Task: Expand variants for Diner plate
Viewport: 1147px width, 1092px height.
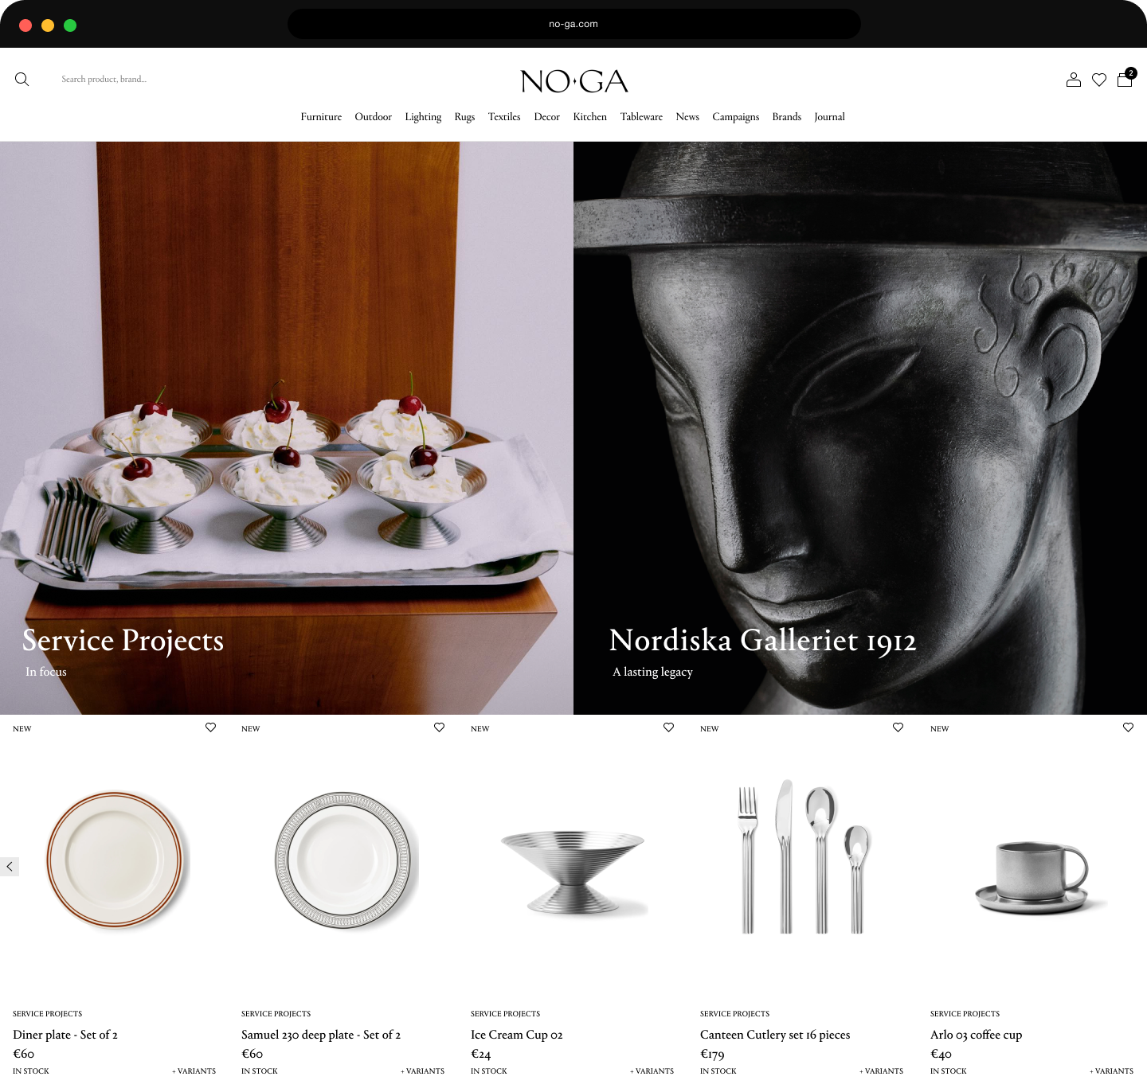Action: click(194, 1071)
